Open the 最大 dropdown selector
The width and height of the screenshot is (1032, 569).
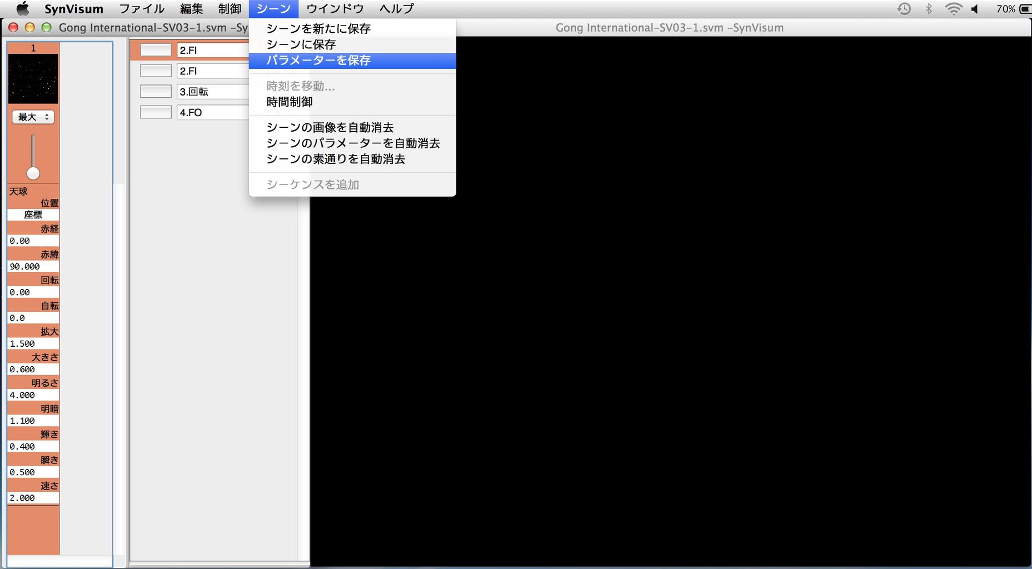tap(33, 117)
